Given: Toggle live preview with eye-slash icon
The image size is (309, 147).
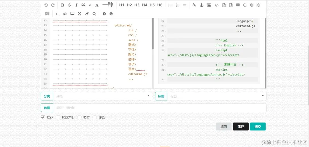Looking at the screenshot, I should coord(65,14).
